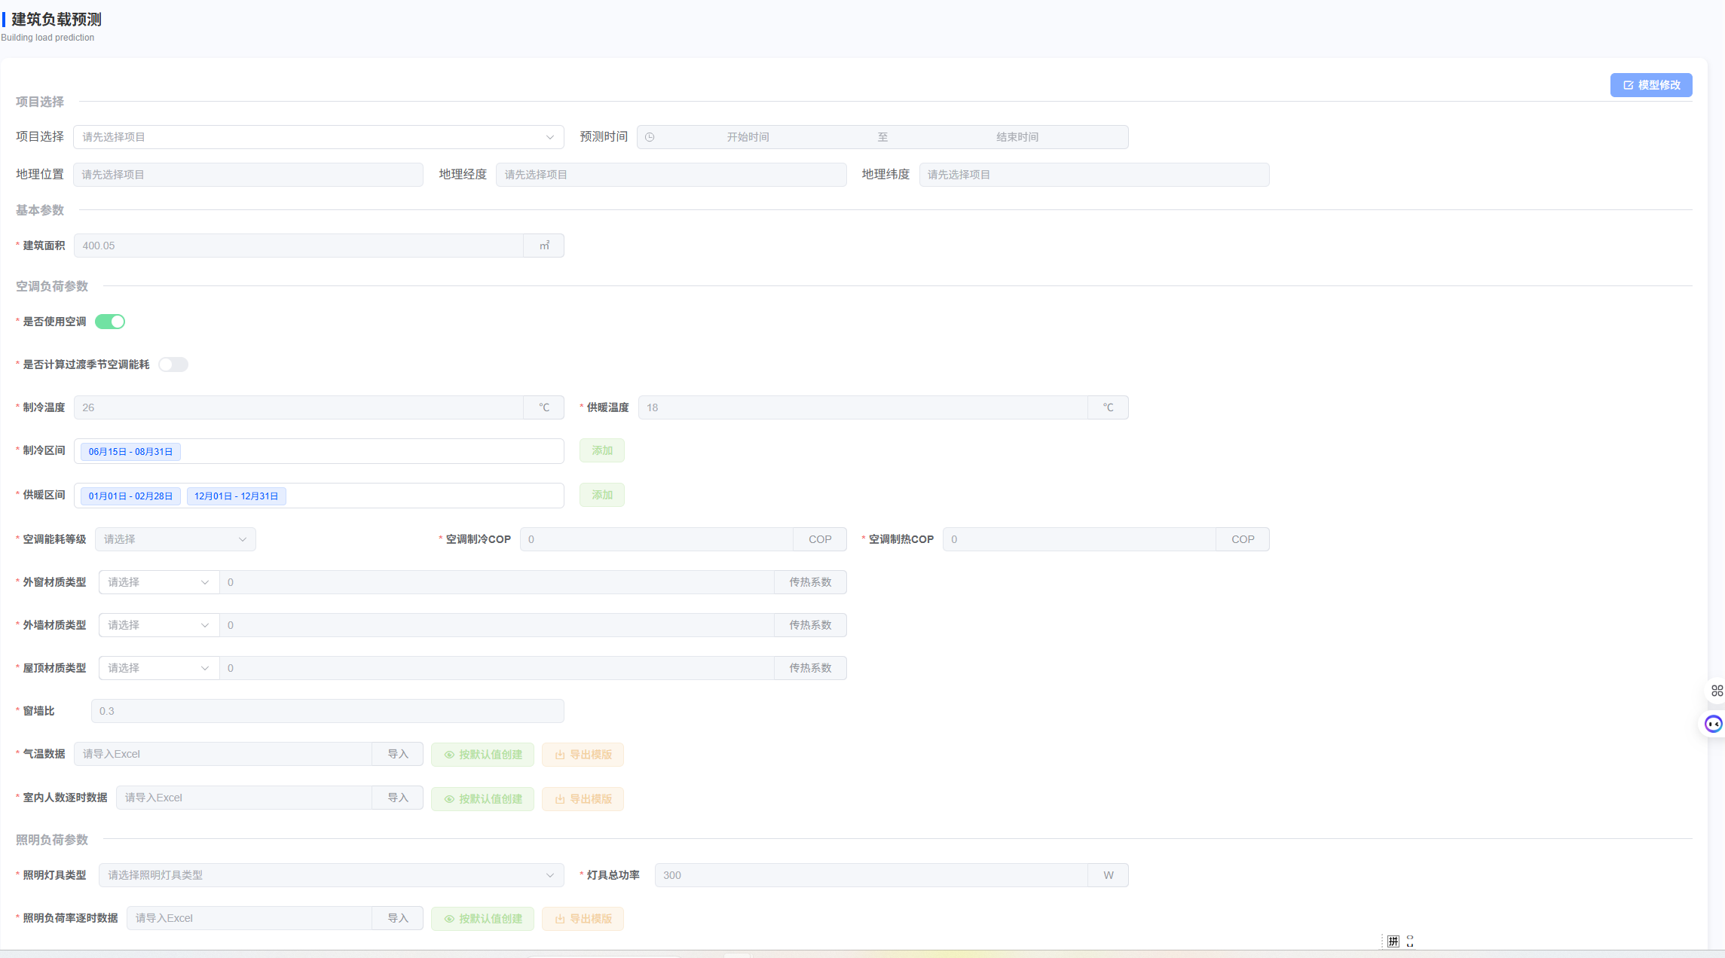Enable 是否计算过渡季节空调能耗 switch

coord(173,365)
